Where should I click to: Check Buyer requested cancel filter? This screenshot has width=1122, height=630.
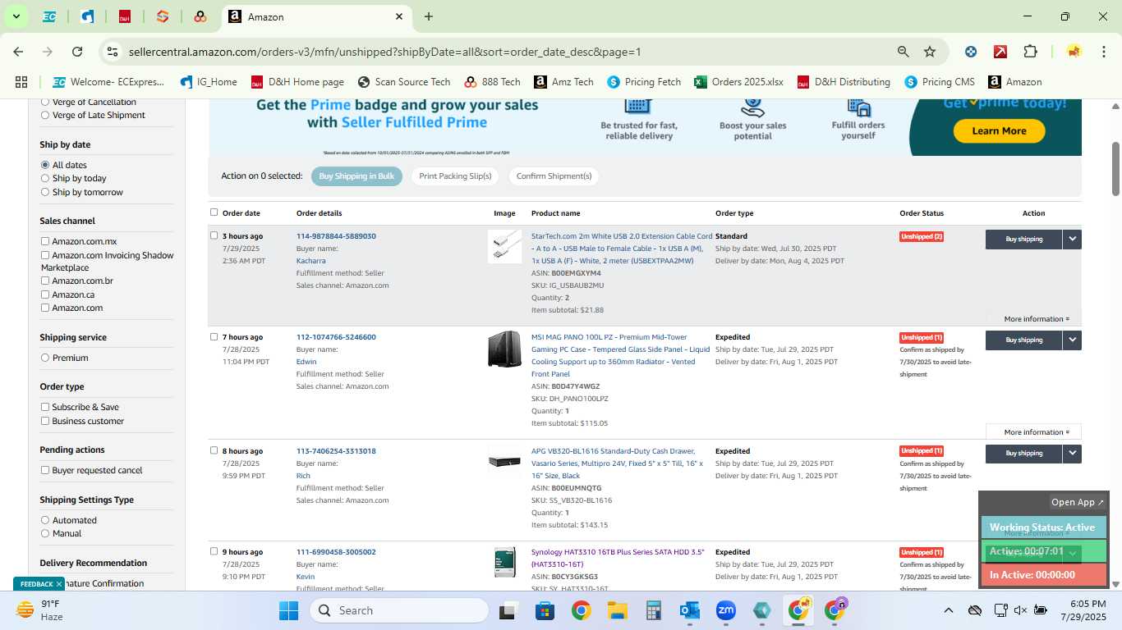click(45, 470)
